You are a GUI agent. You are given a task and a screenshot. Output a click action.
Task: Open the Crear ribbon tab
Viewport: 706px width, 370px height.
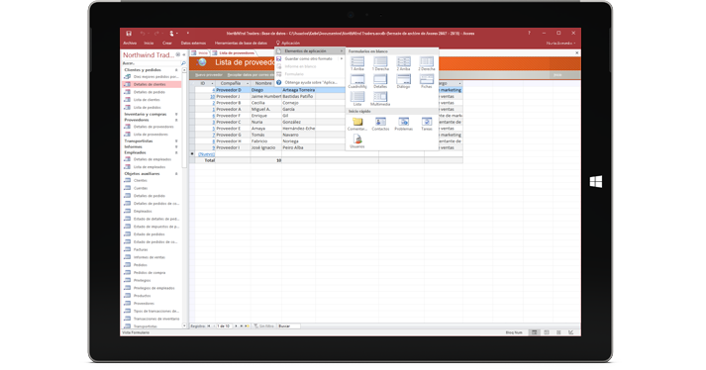[167, 44]
